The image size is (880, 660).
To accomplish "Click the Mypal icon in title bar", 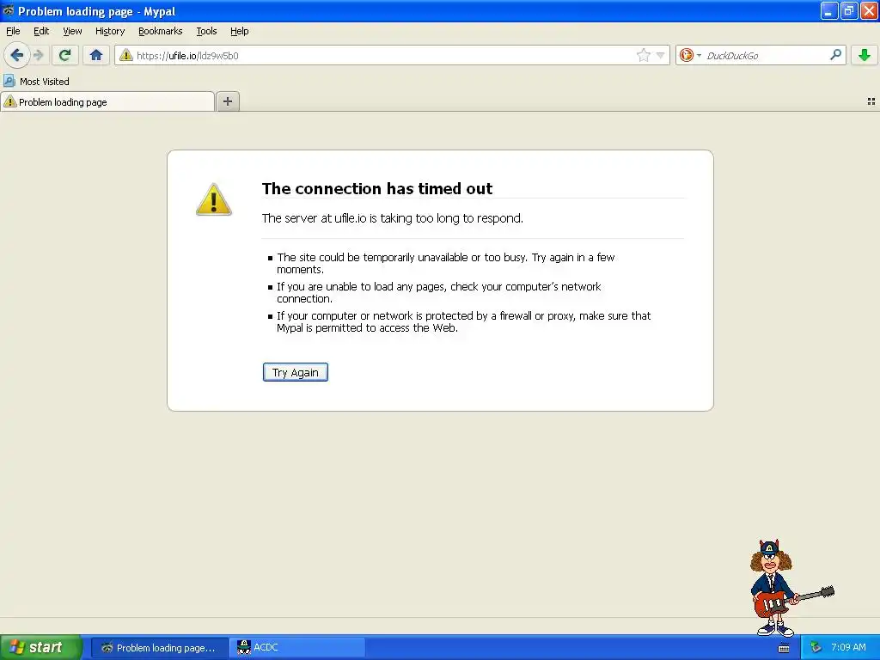I will [x=9, y=10].
